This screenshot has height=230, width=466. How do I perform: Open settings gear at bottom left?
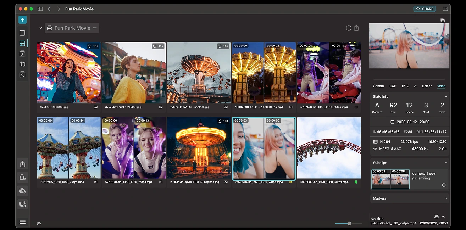pos(39,224)
